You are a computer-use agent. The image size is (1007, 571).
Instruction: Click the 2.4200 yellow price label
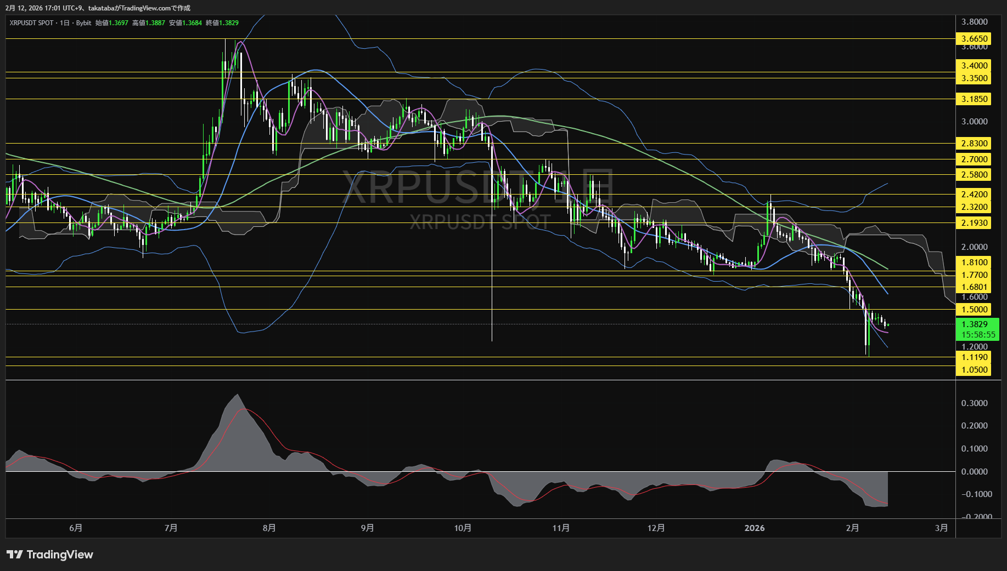(x=974, y=194)
